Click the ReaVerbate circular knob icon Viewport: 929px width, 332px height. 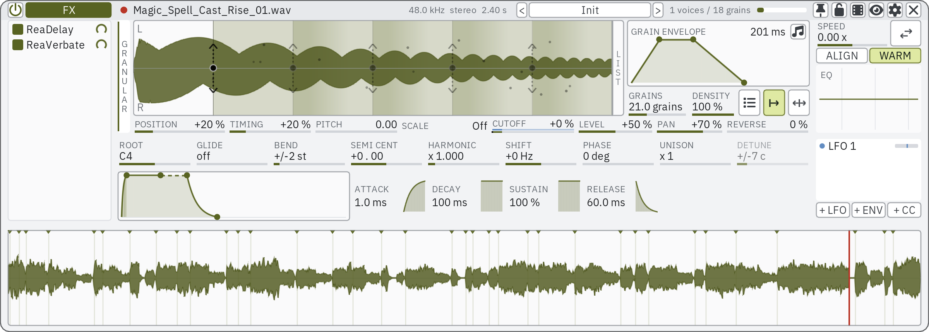(x=101, y=45)
